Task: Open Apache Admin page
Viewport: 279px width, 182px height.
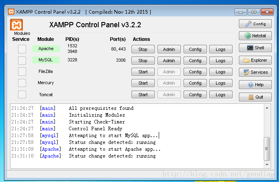Action: [169, 49]
